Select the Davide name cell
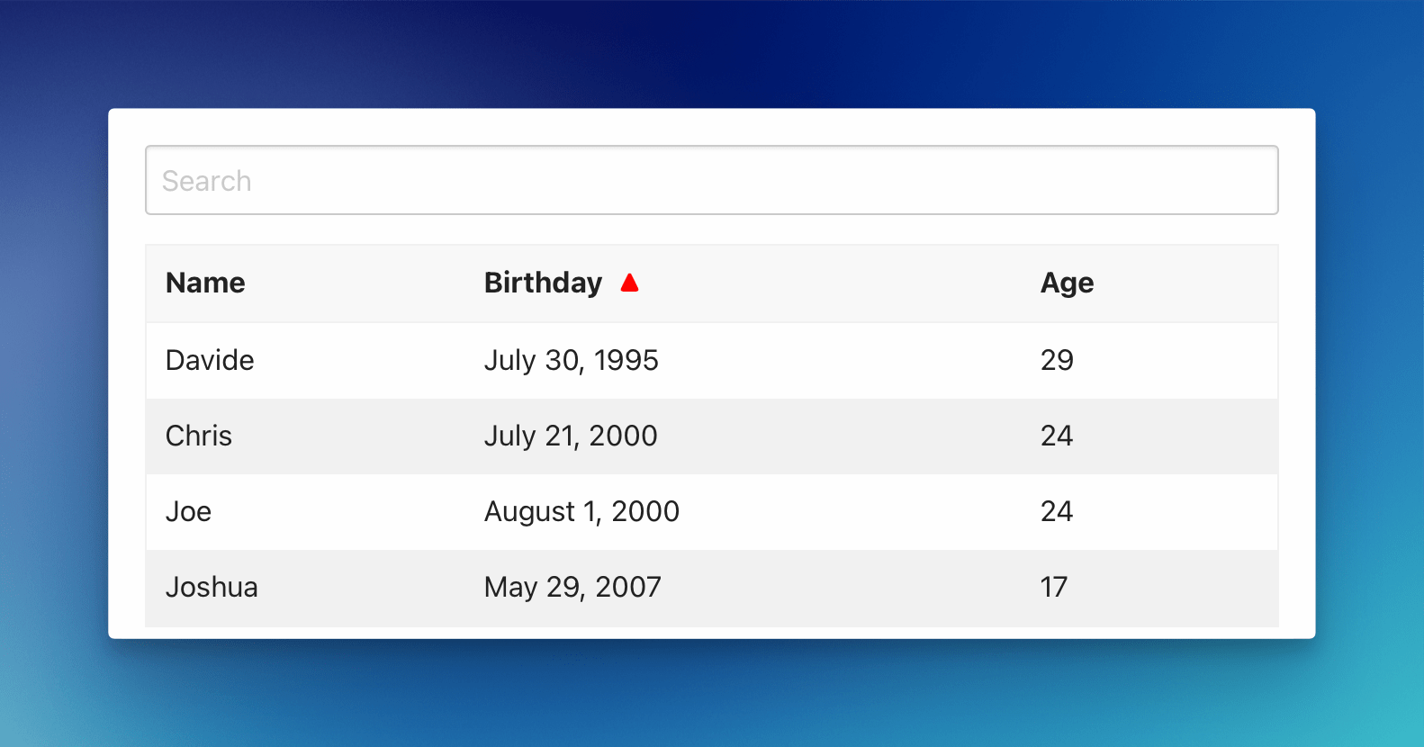The height and width of the screenshot is (747, 1424). click(x=210, y=360)
